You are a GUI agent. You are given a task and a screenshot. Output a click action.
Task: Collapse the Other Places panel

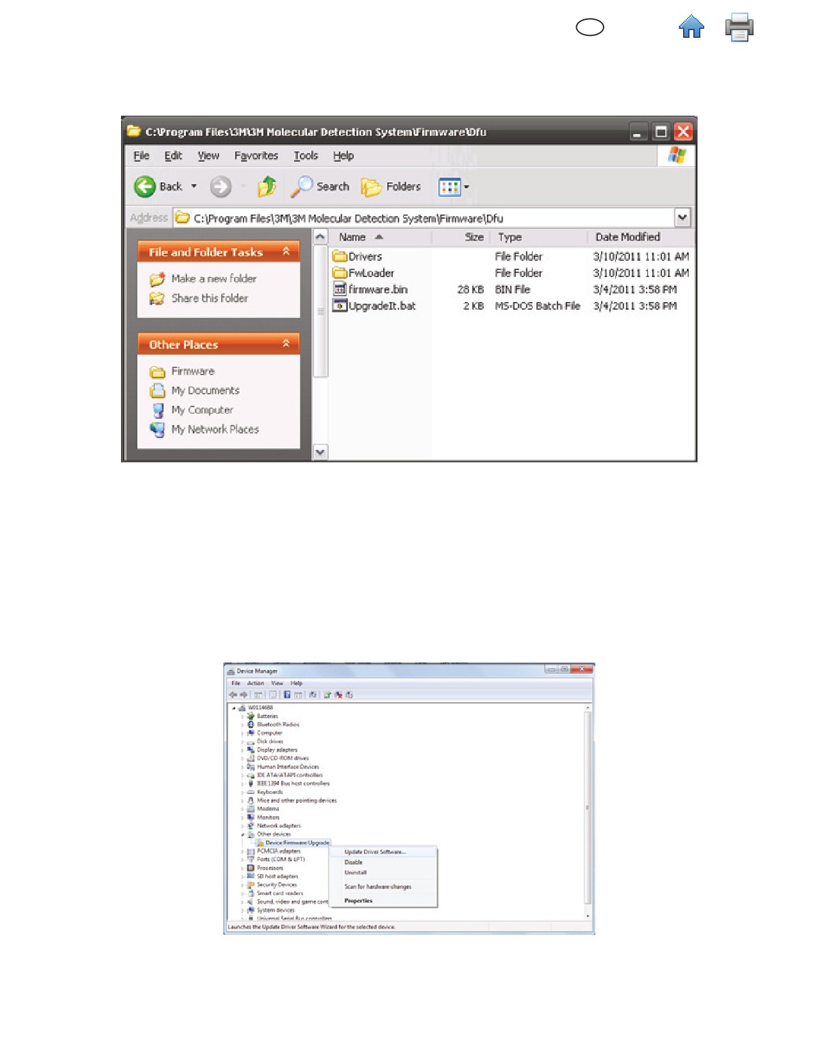(286, 344)
